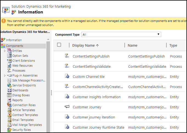Open the Customer Journey display name

point(87,107)
